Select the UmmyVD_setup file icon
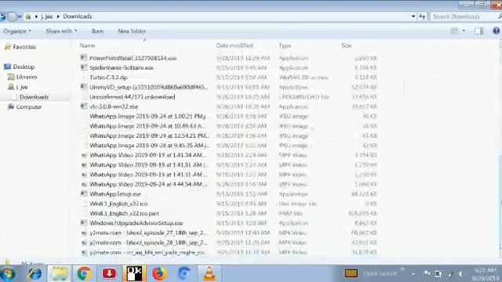Viewport: 502px width, 282px height. pyautogui.click(x=84, y=87)
